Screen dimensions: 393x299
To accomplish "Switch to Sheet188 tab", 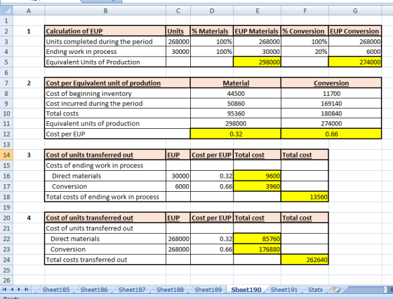I will coord(170,289).
